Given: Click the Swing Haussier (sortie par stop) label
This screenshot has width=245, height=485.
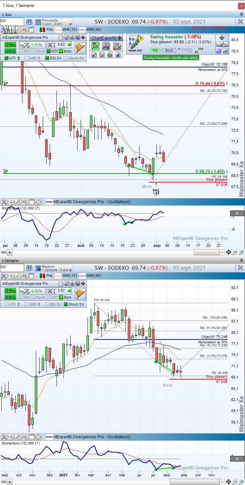Looking at the screenshot, I should (171, 58).
